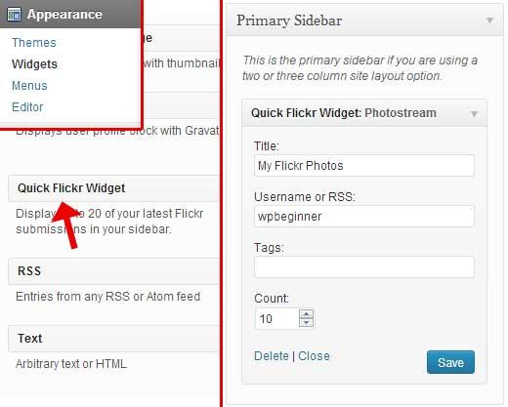The image size is (508, 407).
Task: Select the Text available widget
Action: click(x=114, y=339)
